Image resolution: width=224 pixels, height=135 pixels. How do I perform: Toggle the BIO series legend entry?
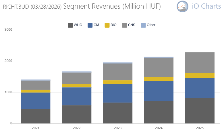pyautogui.click(x=113, y=25)
